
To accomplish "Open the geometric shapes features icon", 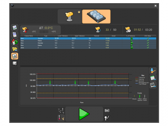I will pyautogui.click(x=15, y=42).
